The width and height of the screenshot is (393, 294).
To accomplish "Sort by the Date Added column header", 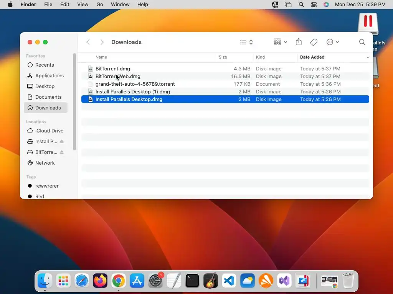I will tap(312, 57).
